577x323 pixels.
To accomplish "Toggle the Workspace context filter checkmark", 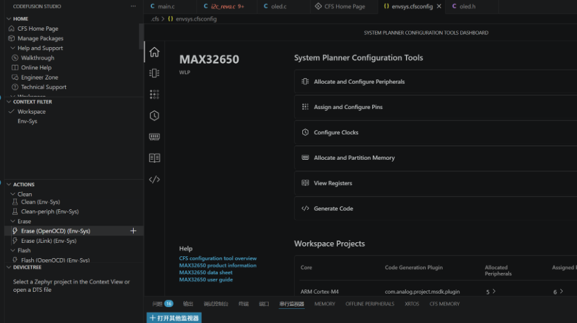I will coord(12,111).
